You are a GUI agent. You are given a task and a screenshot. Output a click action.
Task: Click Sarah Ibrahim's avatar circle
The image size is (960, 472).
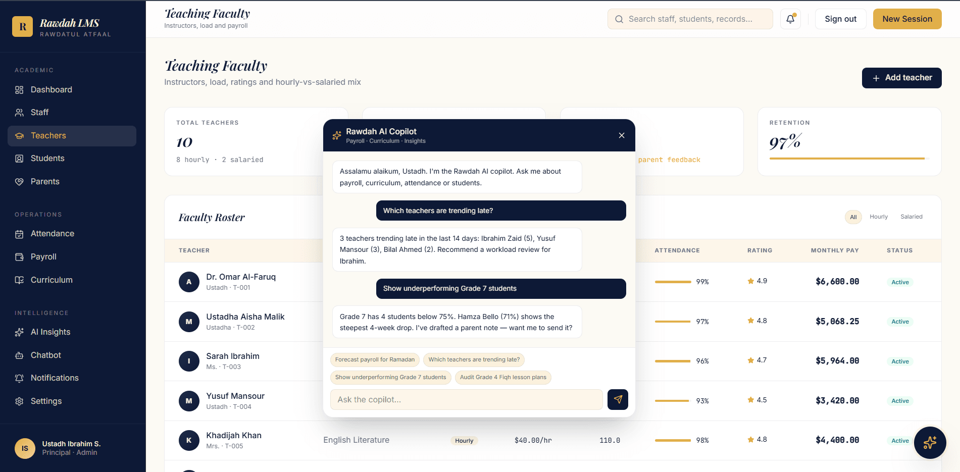point(189,361)
